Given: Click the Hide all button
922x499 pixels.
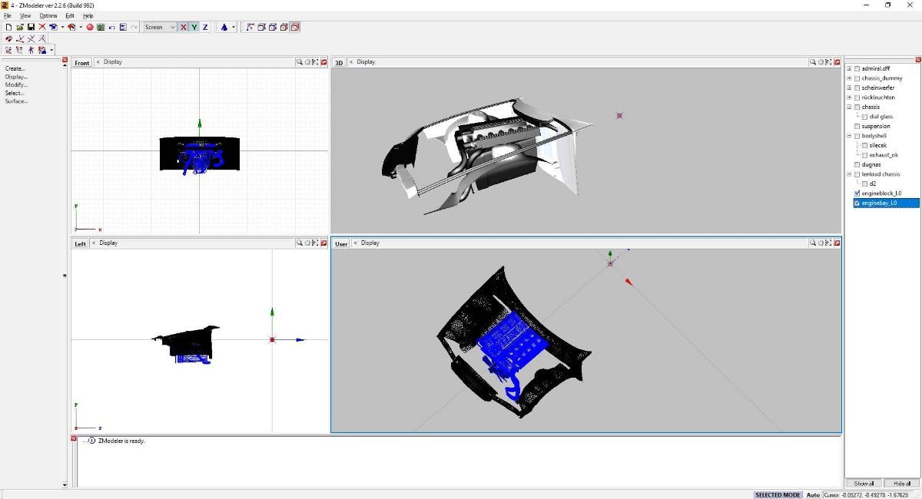Looking at the screenshot, I should [901, 484].
